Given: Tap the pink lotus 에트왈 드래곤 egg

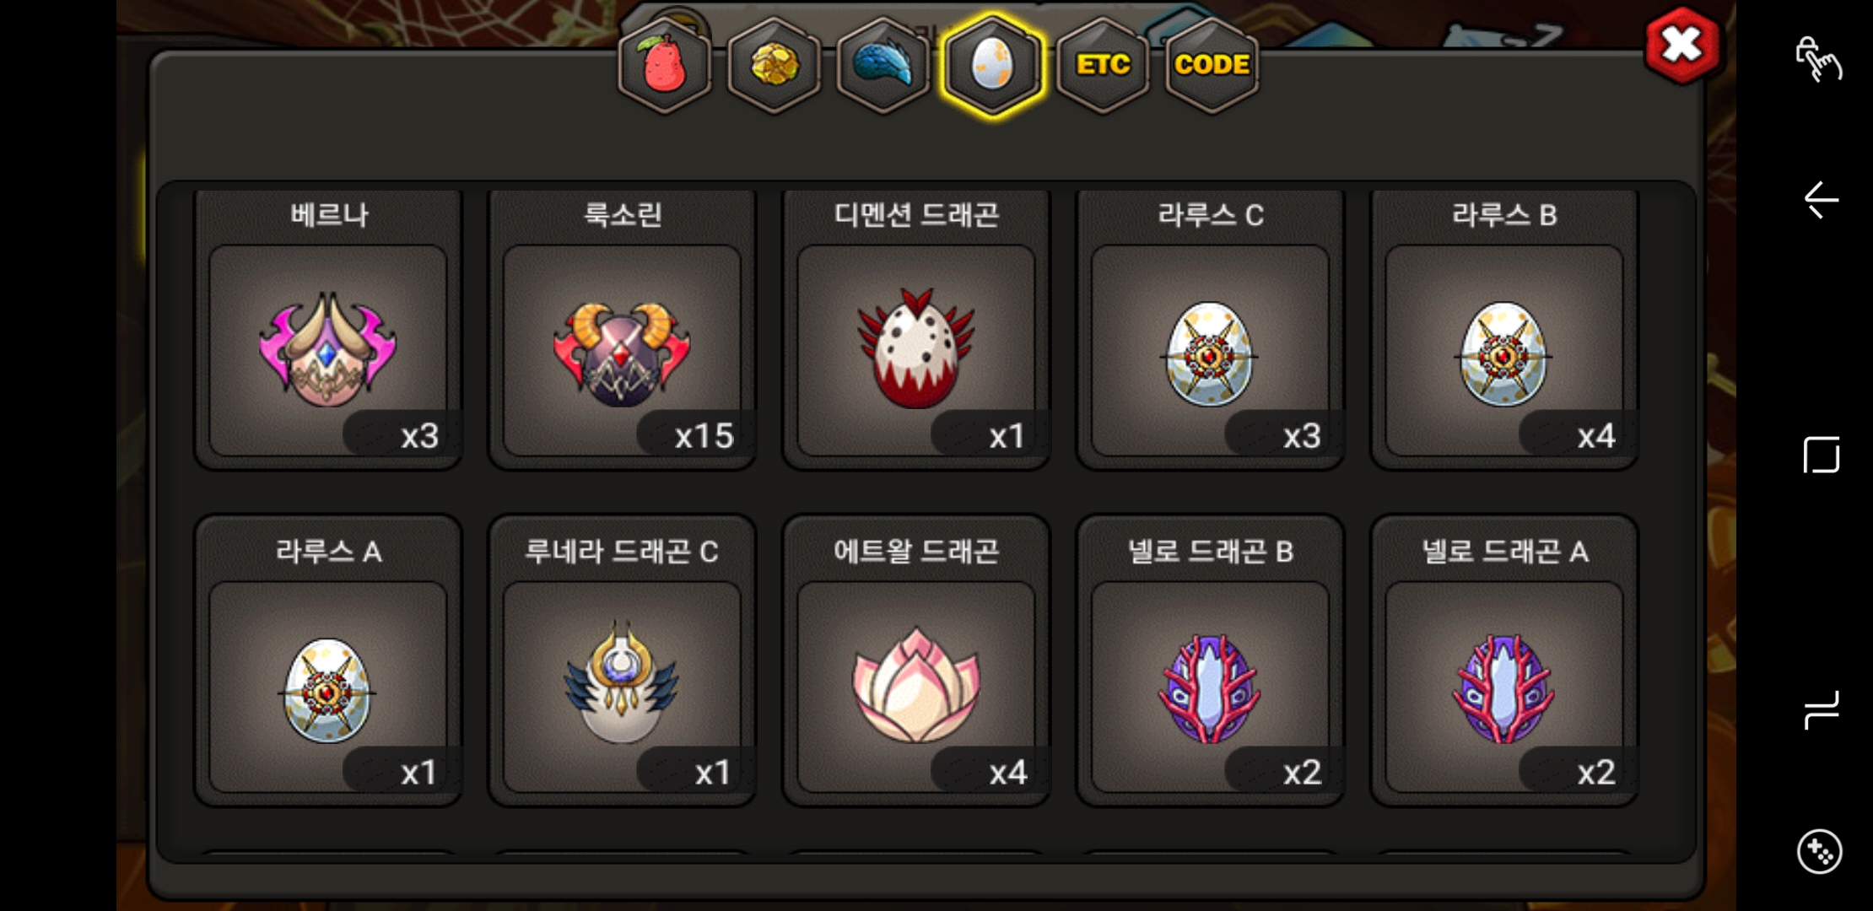Looking at the screenshot, I should click(x=916, y=660).
